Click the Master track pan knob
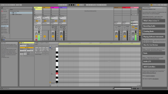Screen dimensions: 168x94 point(133,34)
